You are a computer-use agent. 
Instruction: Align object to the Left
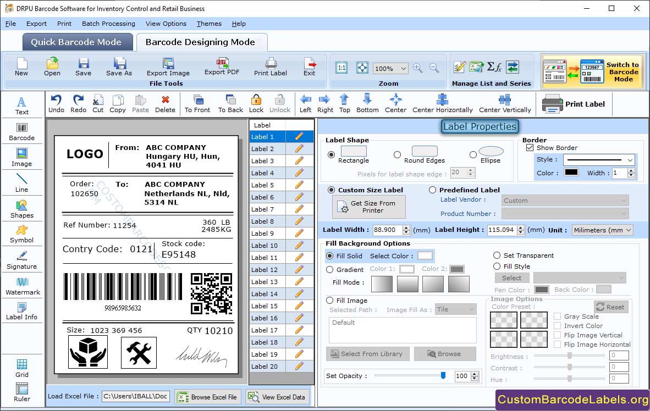click(x=306, y=104)
